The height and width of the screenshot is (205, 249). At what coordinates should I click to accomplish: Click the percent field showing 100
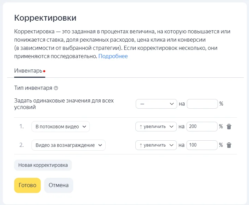202,145
